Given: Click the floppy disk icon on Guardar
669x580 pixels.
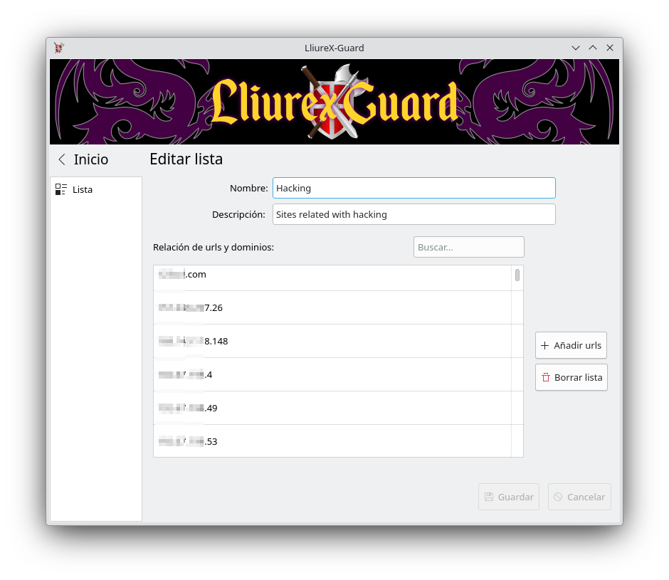Looking at the screenshot, I should pyautogui.click(x=489, y=497).
